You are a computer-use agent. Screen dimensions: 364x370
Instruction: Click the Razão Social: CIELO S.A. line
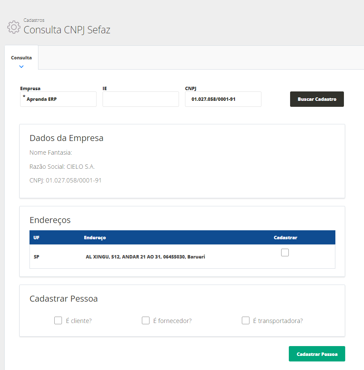[62, 167]
